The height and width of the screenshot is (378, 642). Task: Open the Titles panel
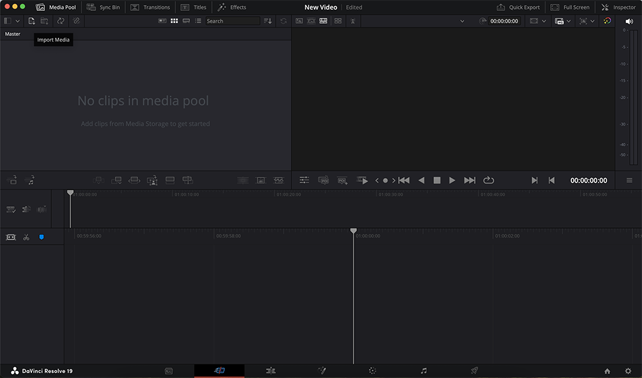click(194, 7)
